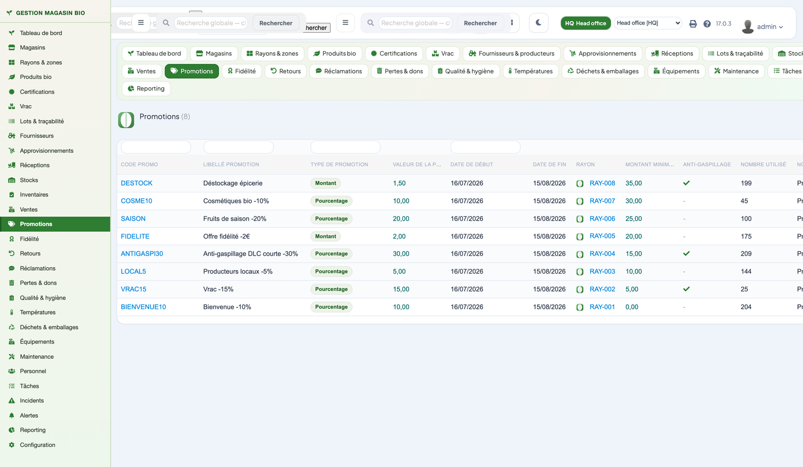Click the leaf icon beside Promotions title
This screenshot has width=803, height=467.
[126, 120]
